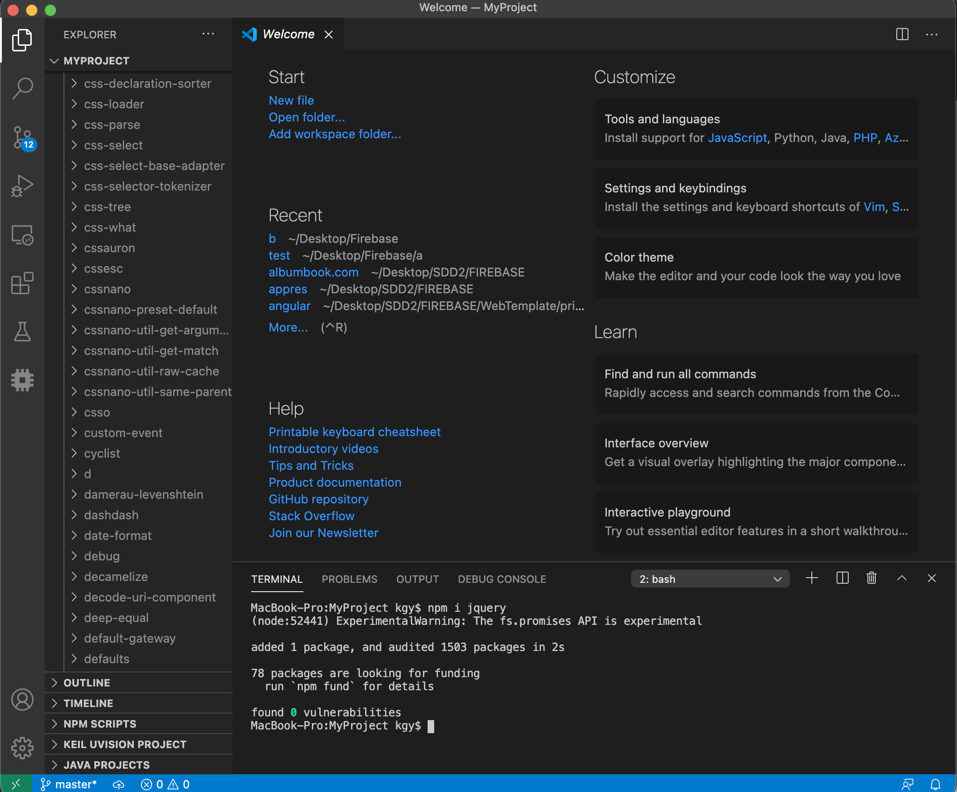Open 'Printable keyboard cheatsheet' link
Image resolution: width=957 pixels, height=792 pixels.
(x=354, y=432)
